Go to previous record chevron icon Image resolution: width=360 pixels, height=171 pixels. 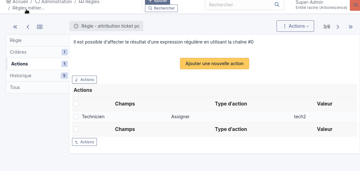coord(28,27)
